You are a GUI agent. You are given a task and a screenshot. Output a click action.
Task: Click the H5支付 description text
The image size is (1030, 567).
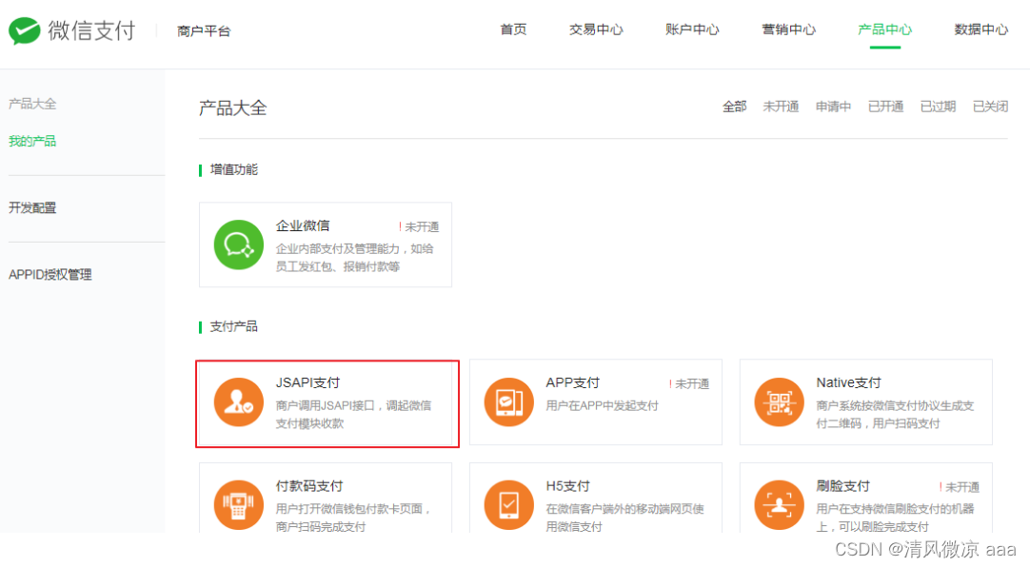click(624, 518)
